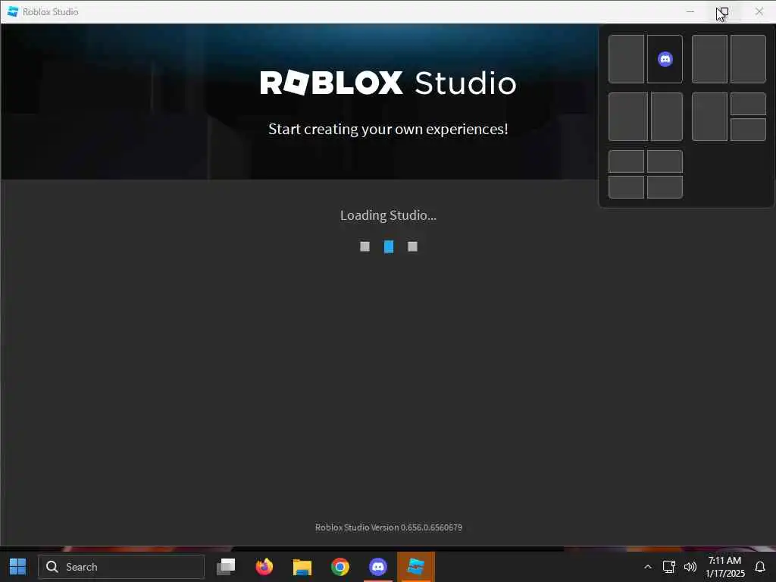Open File Explorer from the taskbar
The width and height of the screenshot is (776, 582).
(x=302, y=567)
